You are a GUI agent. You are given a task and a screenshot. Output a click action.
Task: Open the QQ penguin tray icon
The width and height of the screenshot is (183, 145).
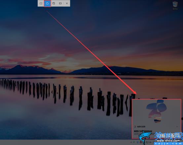click(141, 142)
